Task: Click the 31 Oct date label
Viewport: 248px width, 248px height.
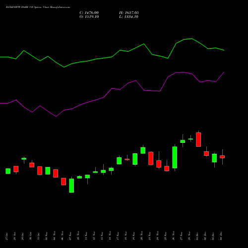Action: (39, 236)
